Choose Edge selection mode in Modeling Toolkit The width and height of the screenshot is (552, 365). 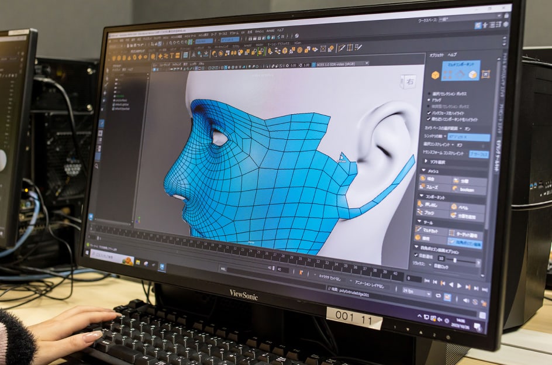tap(460, 74)
